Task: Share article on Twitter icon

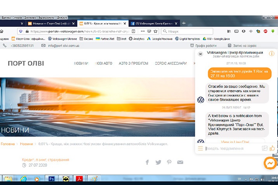Action: click(158, 162)
